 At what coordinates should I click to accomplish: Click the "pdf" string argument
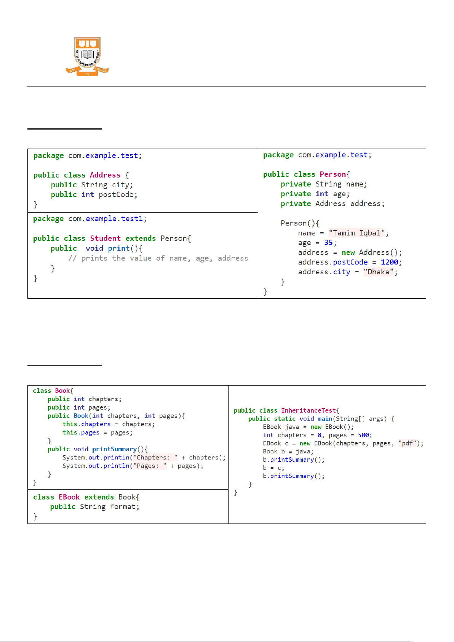click(x=407, y=443)
